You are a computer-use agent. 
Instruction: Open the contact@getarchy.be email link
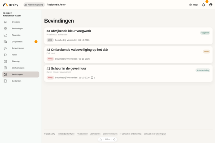coord(66,134)
